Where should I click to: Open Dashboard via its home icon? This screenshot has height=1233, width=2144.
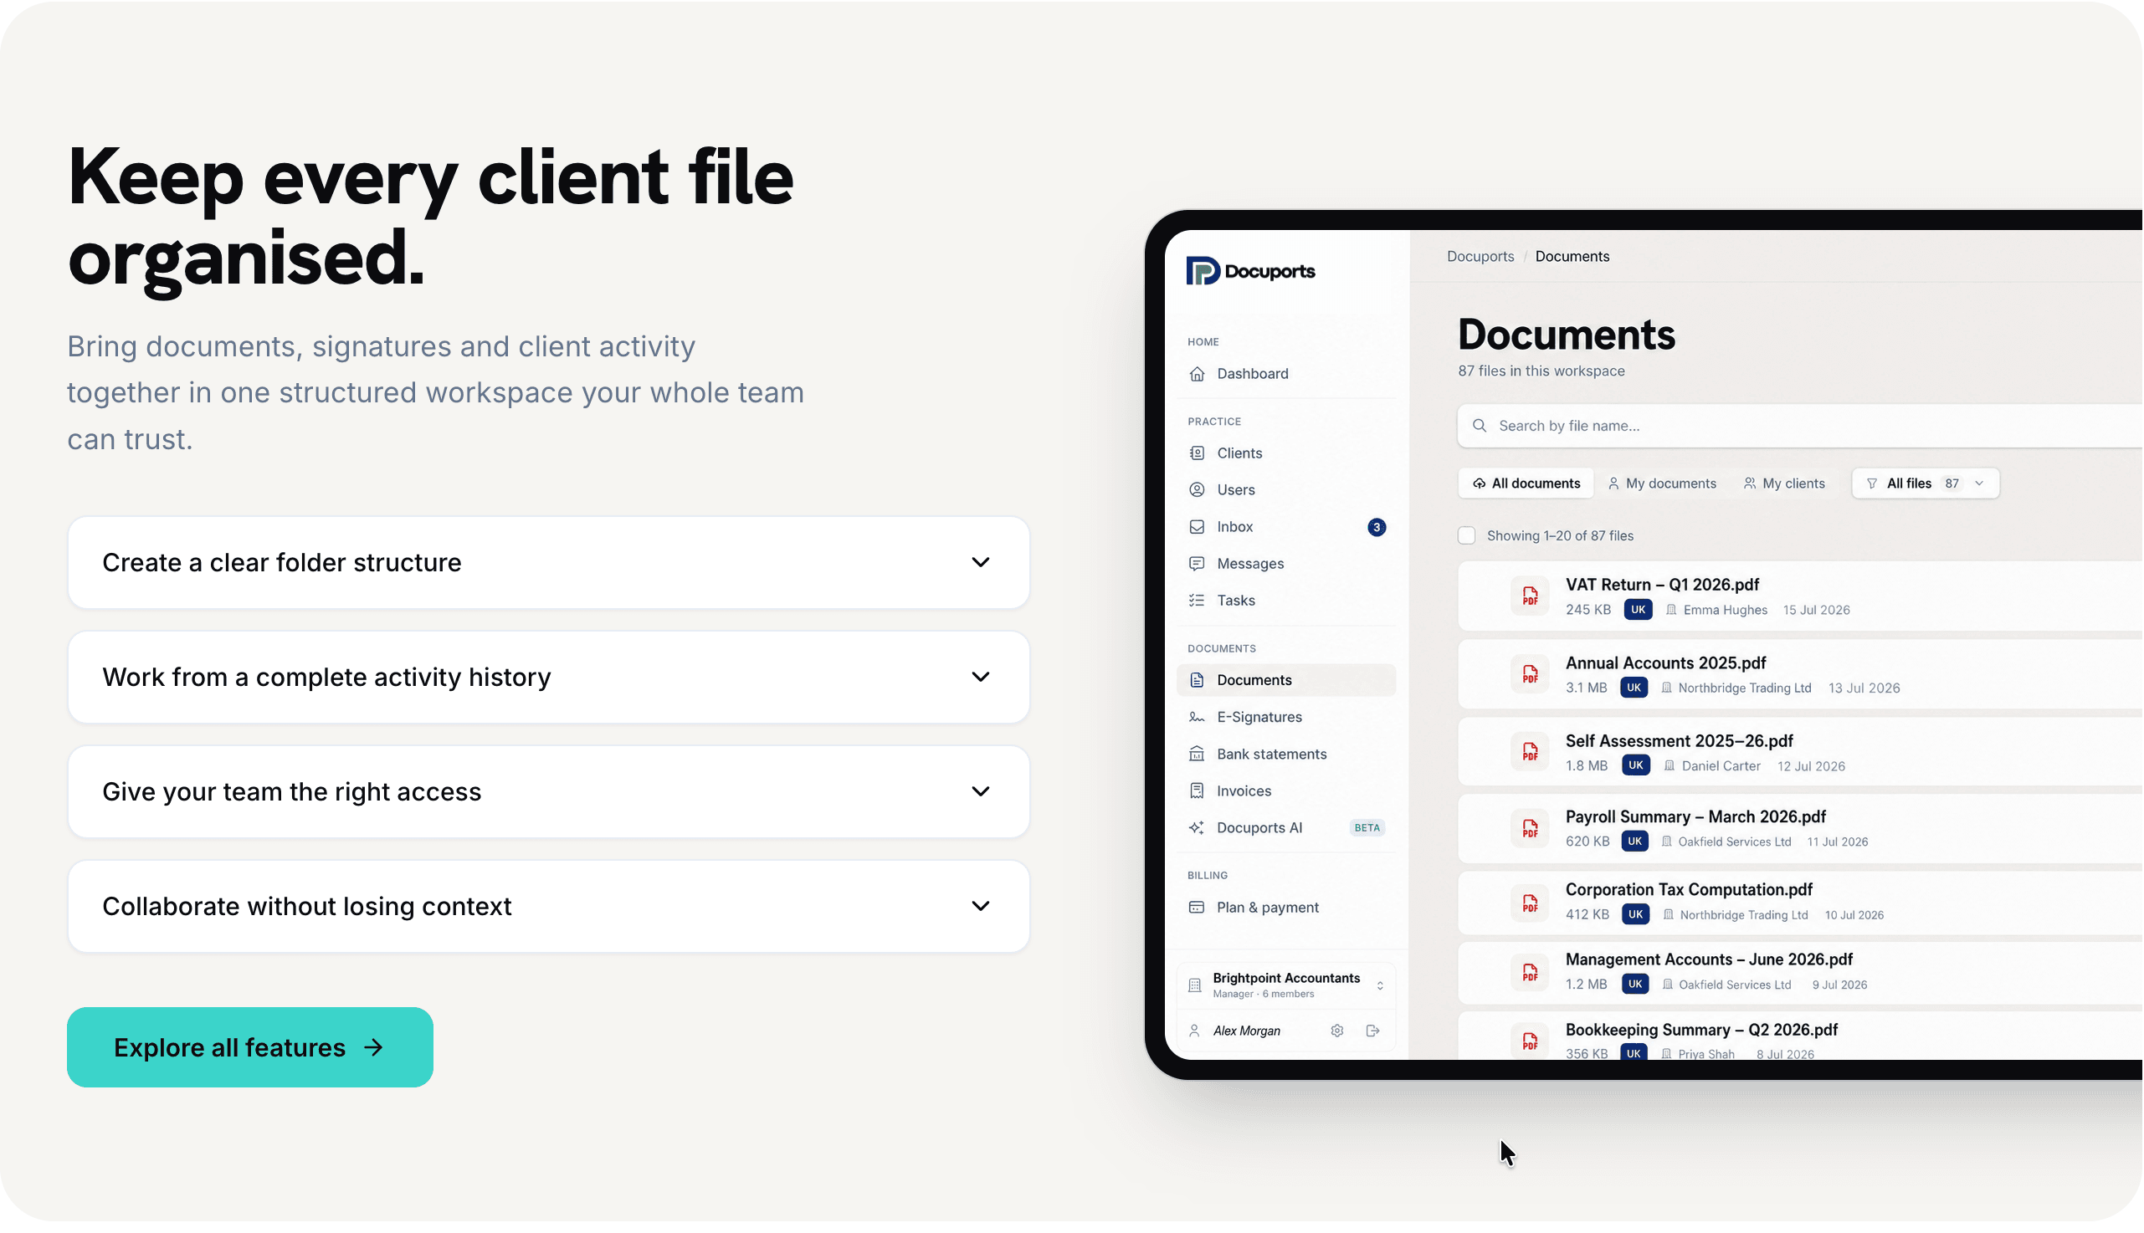1197,373
